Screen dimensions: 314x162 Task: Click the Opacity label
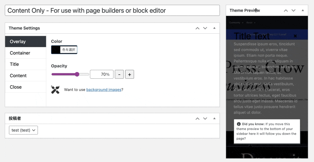coord(59,66)
